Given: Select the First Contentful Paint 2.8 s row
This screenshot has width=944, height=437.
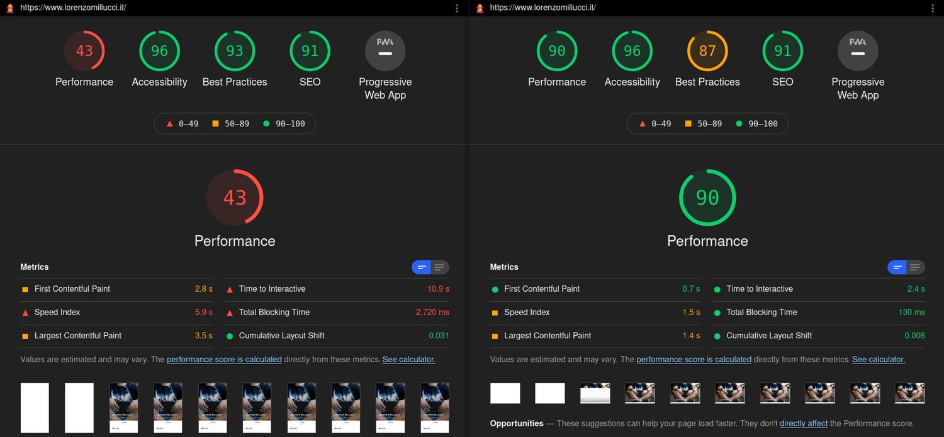Looking at the screenshot, I should 116,289.
